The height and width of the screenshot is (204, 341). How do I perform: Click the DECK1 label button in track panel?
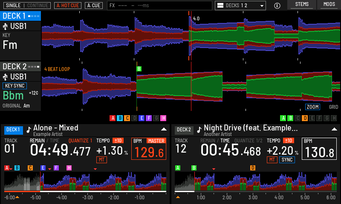tap(14, 130)
